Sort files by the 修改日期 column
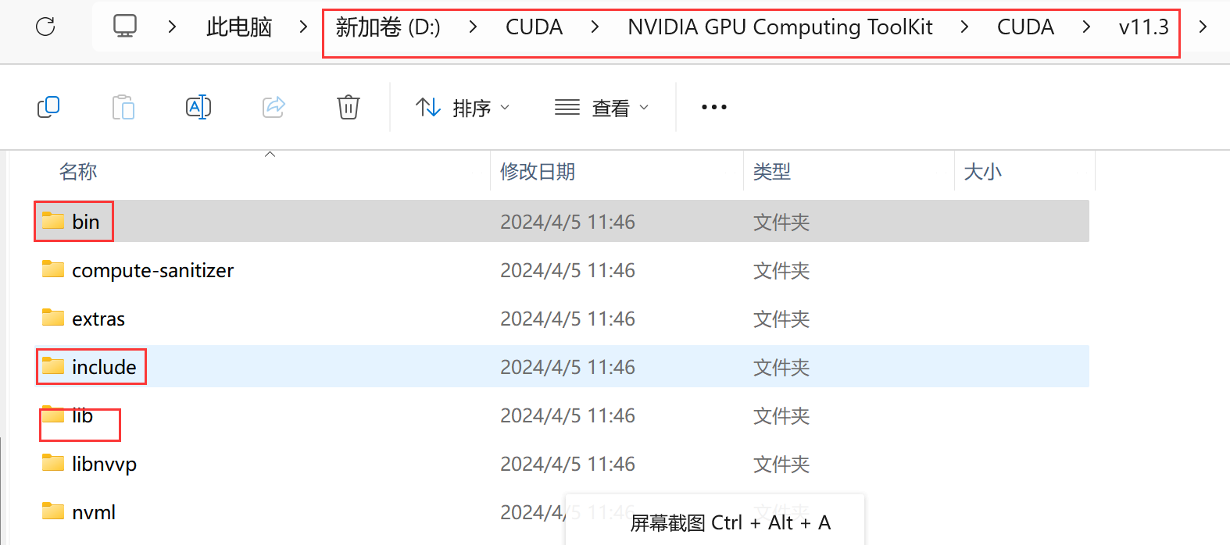This screenshot has width=1230, height=545. pyautogui.click(x=538, y=172)
